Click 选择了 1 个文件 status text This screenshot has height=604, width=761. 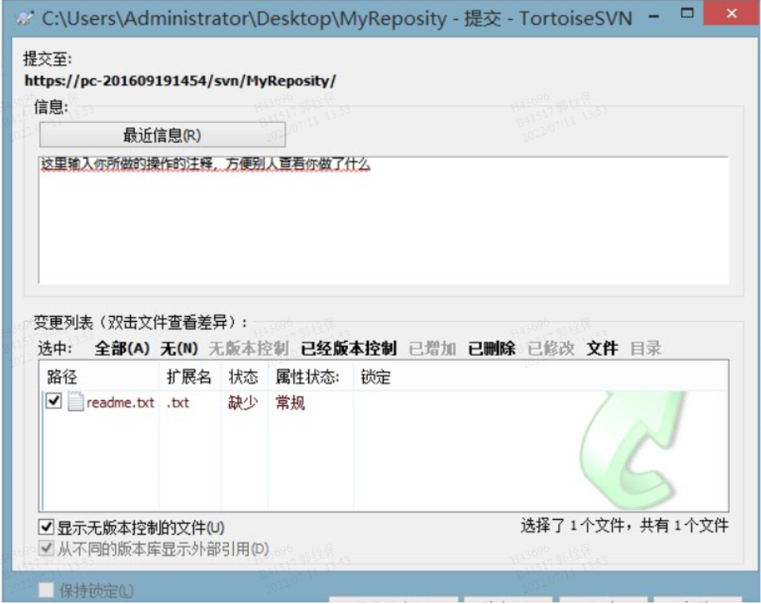[624, 526]
